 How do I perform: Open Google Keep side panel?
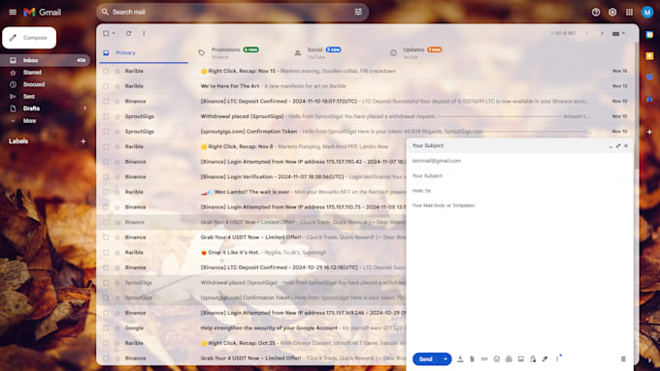[649, 56]
